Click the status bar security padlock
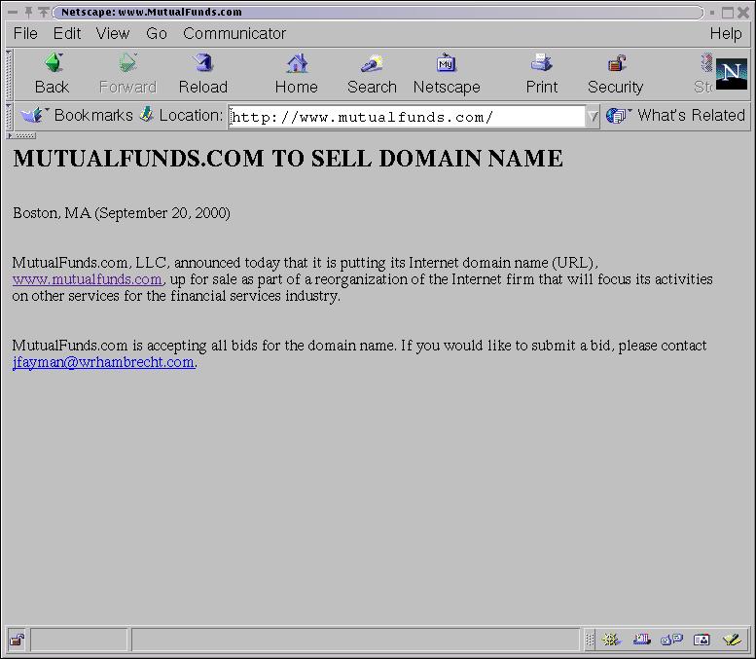This screenshot has height=659, width=756. point(18,640)
